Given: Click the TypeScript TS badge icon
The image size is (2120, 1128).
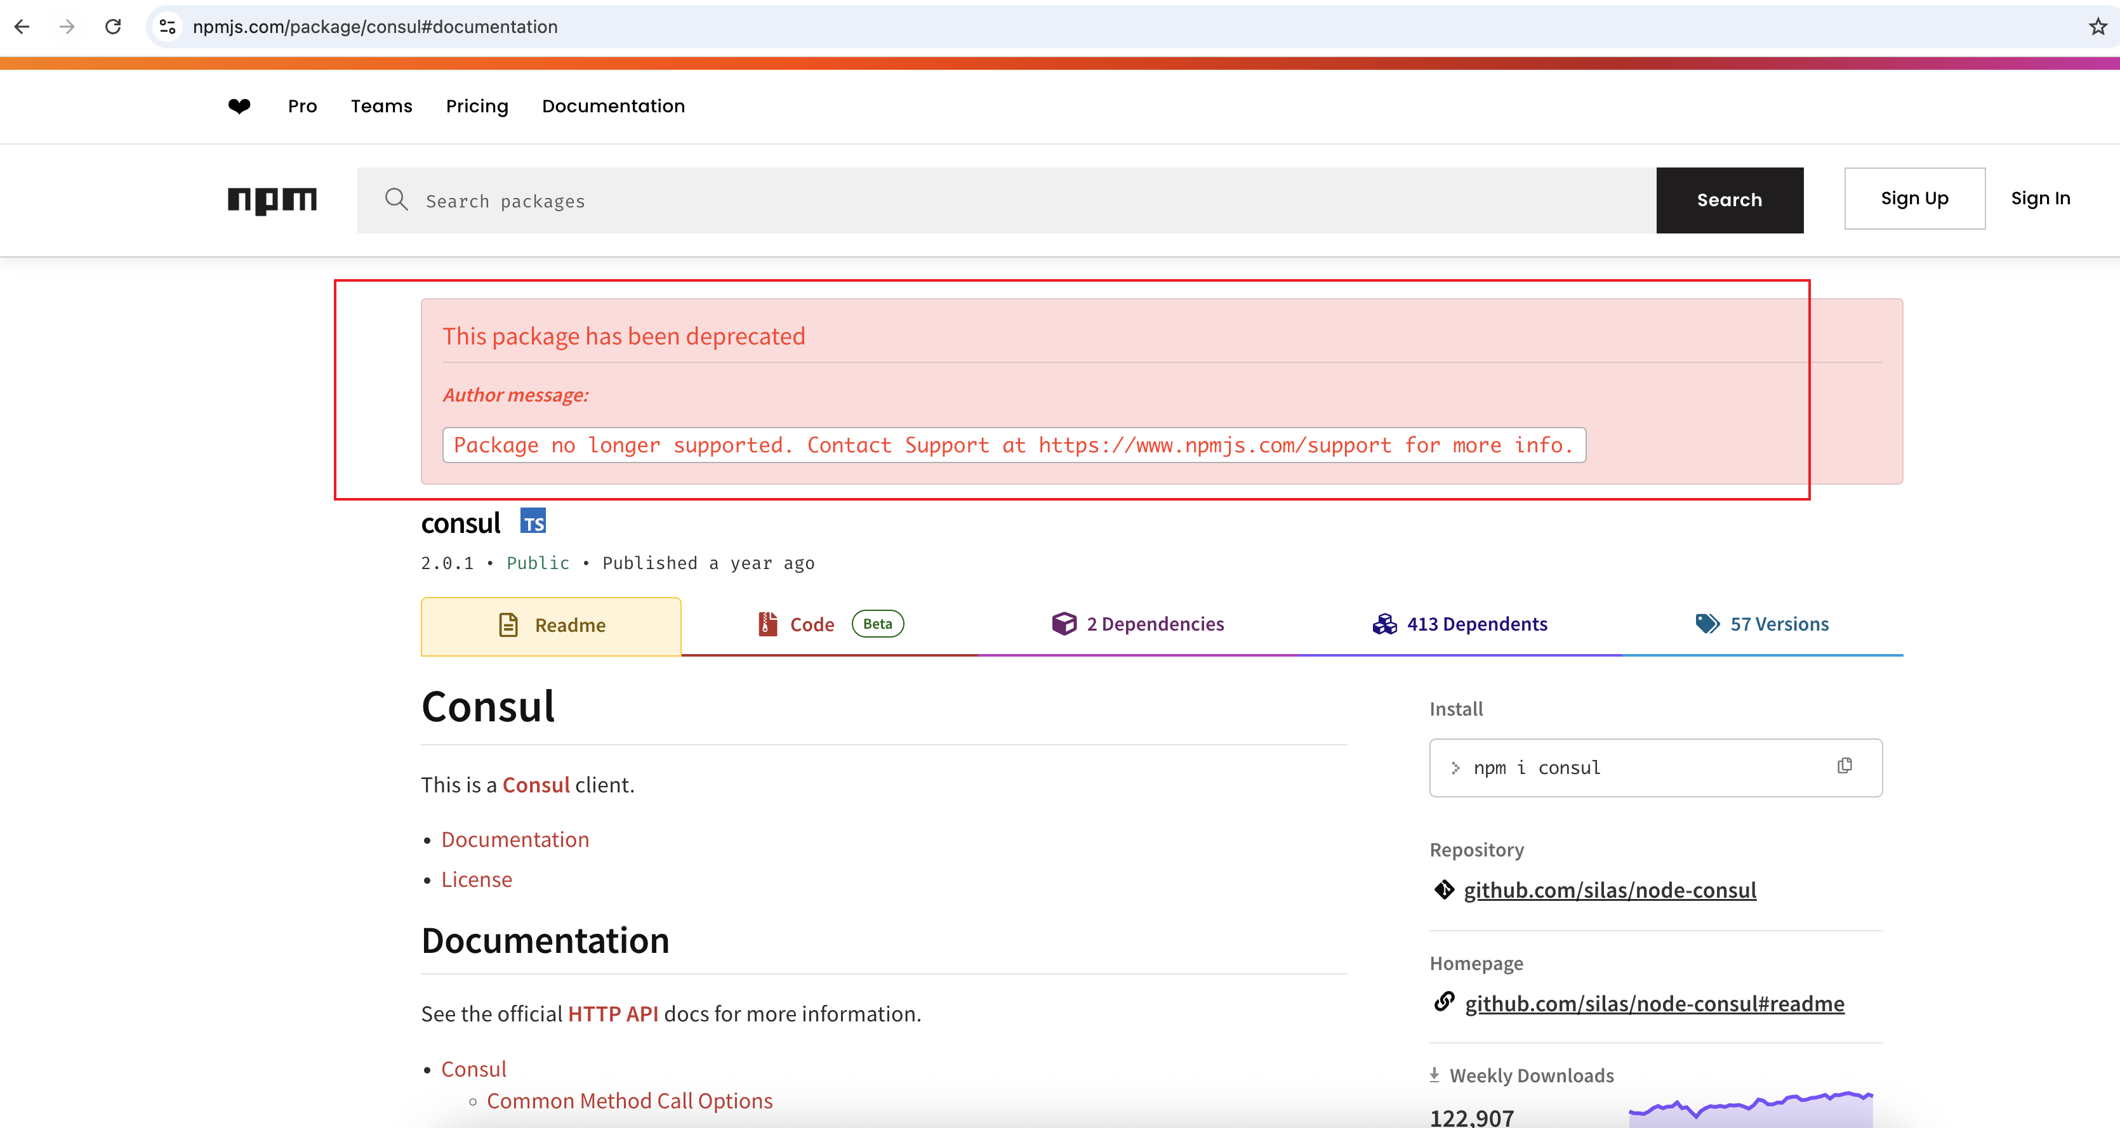Looking at the screenshot, I should click(533, 521).
